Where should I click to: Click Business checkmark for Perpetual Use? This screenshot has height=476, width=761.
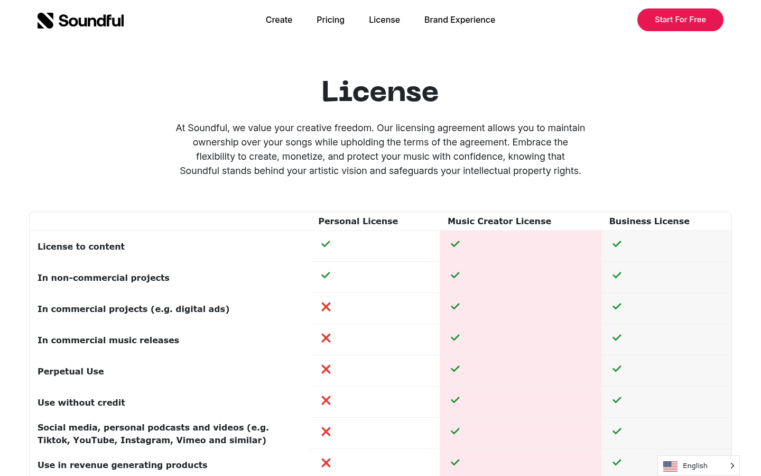tap(617, 369)
